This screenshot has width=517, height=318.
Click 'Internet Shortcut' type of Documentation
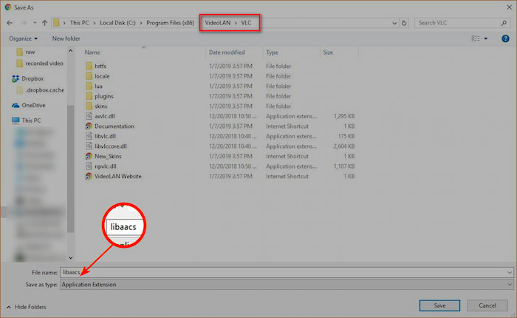click(287, 126)
